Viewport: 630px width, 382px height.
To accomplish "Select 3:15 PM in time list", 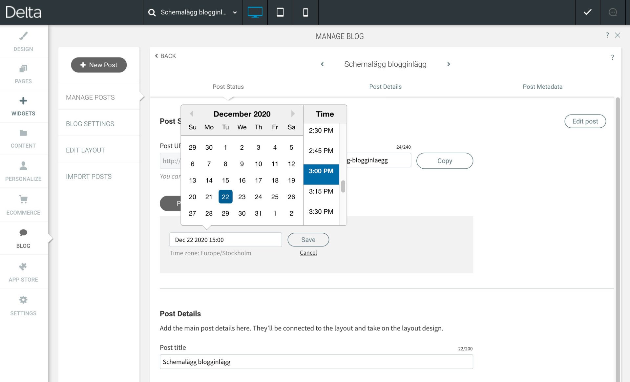I will pos(321,191).
